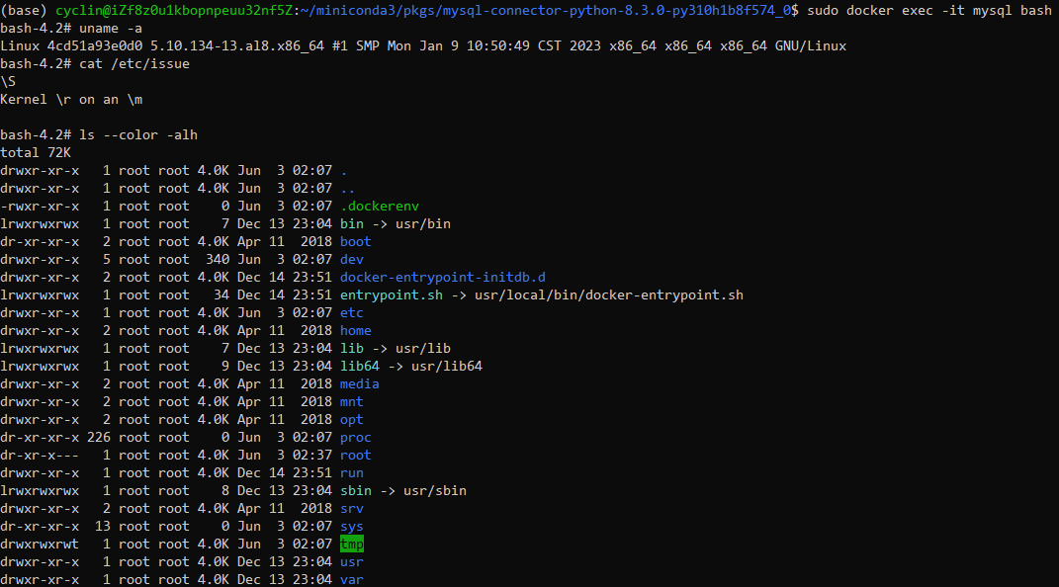The image size is (1059, 587).
Task: Click usr/local/bin/docker-entrypoint.sh target path
Action: [x=608, y=295]
